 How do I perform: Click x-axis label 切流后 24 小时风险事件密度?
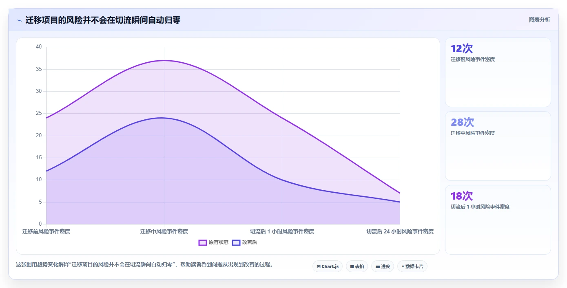pos(400,231)
